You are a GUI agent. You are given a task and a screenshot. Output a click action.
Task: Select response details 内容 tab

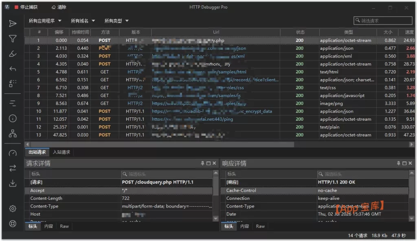(244, 226)
